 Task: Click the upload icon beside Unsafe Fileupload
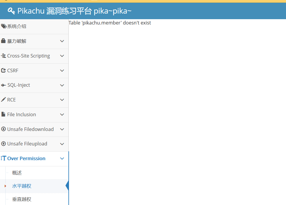click(x=4, y=144)
